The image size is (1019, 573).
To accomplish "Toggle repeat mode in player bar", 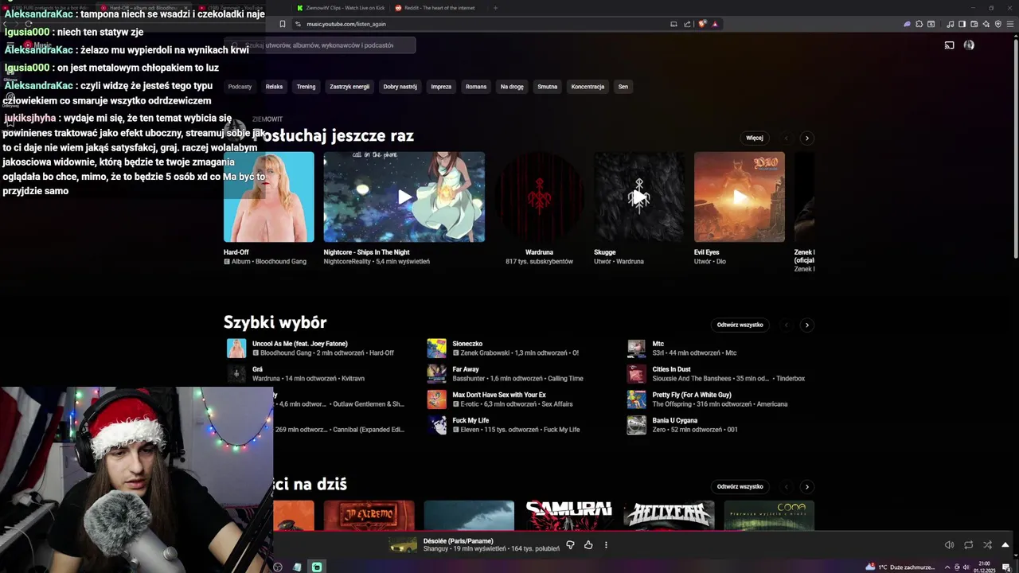I will coord(968,545).
